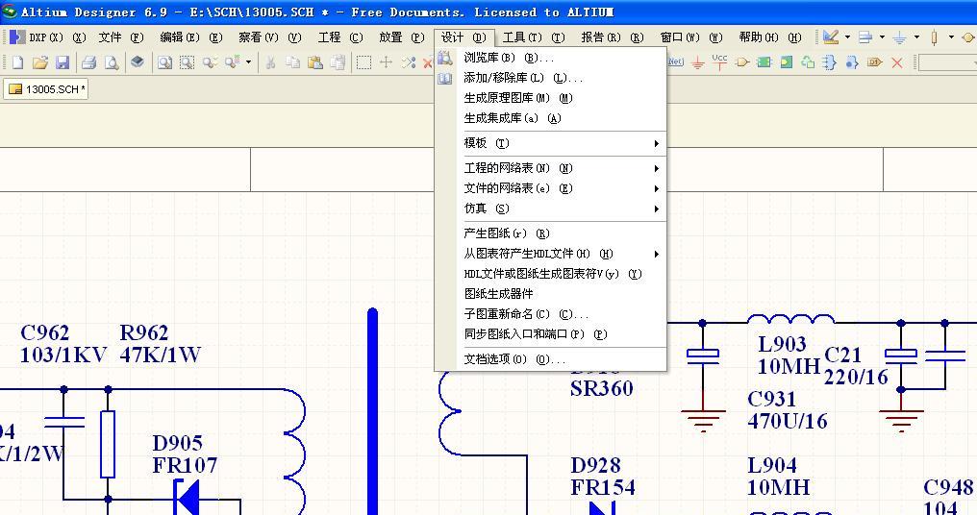Click the Rubber Stamp icon
This screenshot has height=515, width=977.
[x=338, y=62]
